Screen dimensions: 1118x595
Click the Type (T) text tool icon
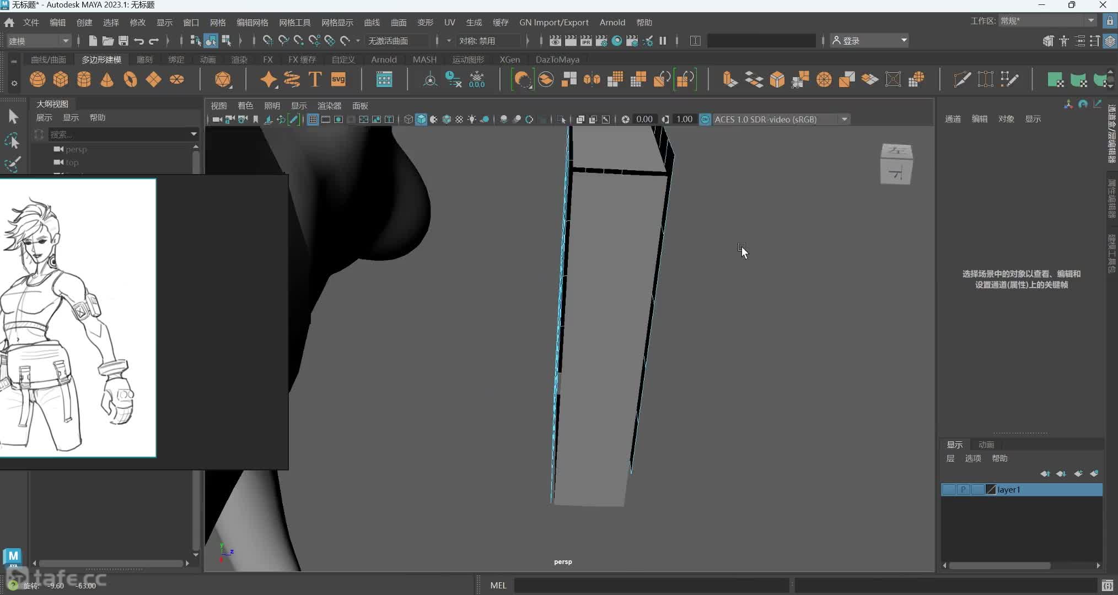tap(315, 80)
